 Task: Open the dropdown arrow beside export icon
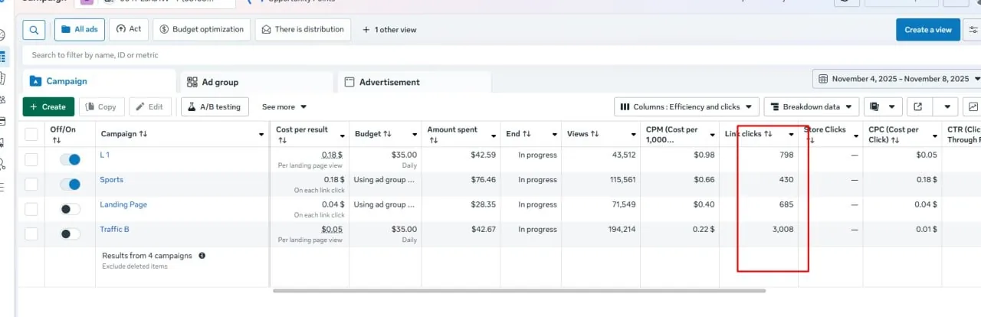pyautogui.click(x=949, y=106)
